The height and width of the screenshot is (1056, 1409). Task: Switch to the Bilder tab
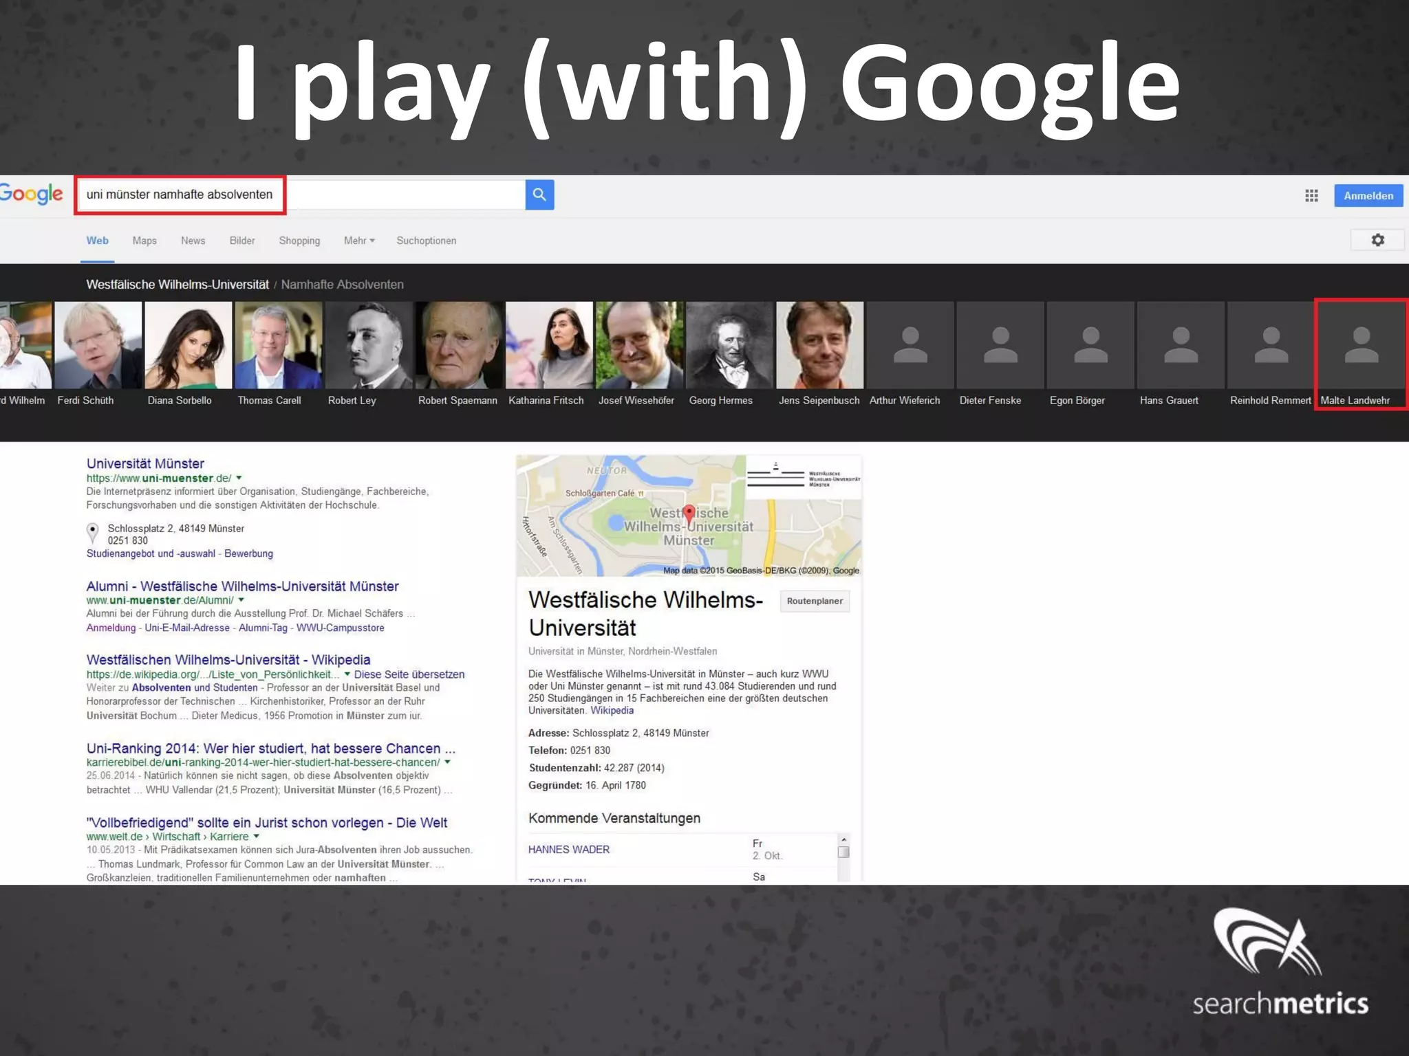click(x=242, y=241)
